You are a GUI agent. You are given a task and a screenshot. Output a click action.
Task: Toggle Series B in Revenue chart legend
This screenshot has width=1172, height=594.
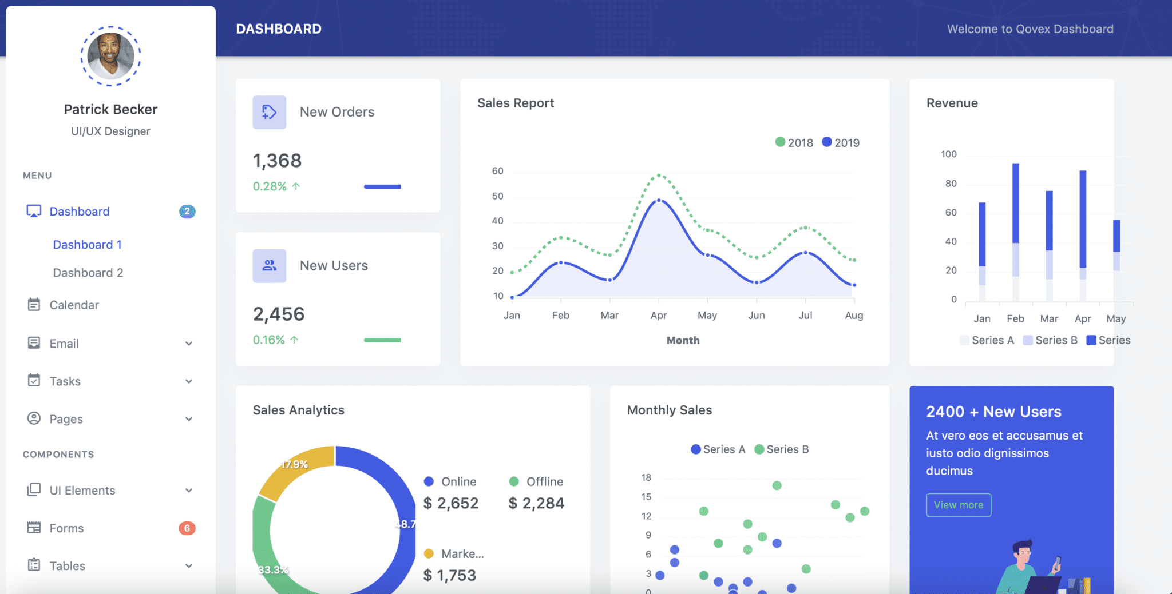pyautogui.click(x=1050, y=340)
